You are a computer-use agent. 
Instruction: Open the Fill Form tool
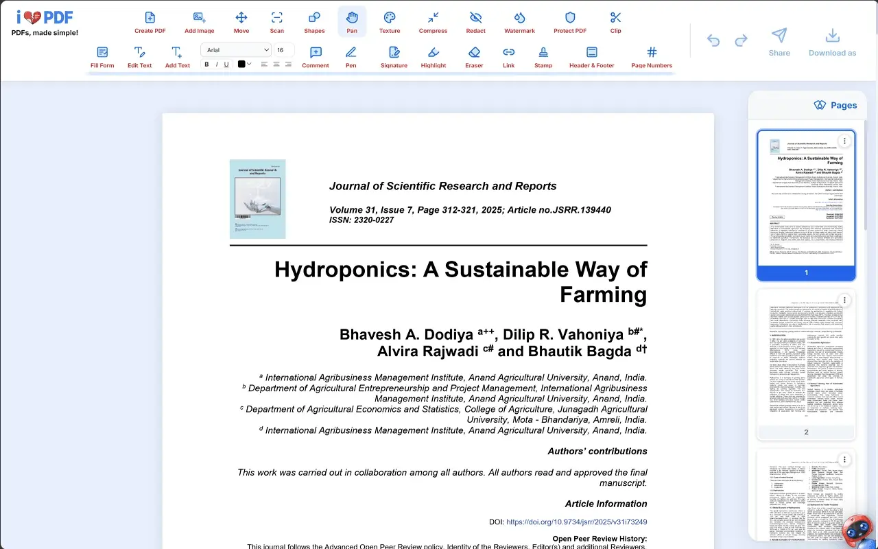point(102,57)
